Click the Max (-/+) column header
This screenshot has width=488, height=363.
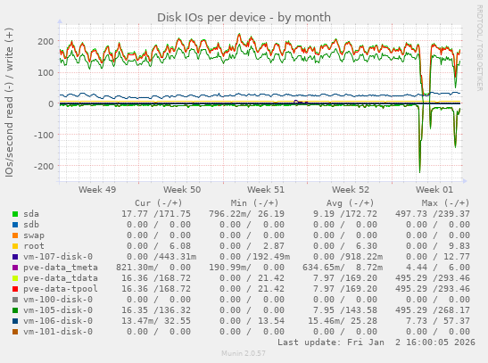(x=445, y=203)
